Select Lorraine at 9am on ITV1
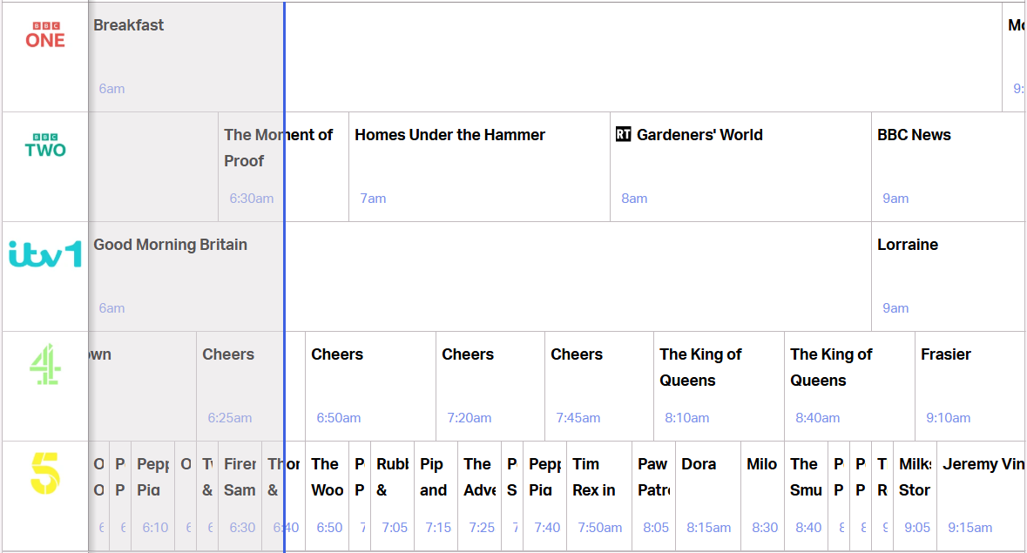Viewport: 1027px width, 553px height. pos(949,276)
